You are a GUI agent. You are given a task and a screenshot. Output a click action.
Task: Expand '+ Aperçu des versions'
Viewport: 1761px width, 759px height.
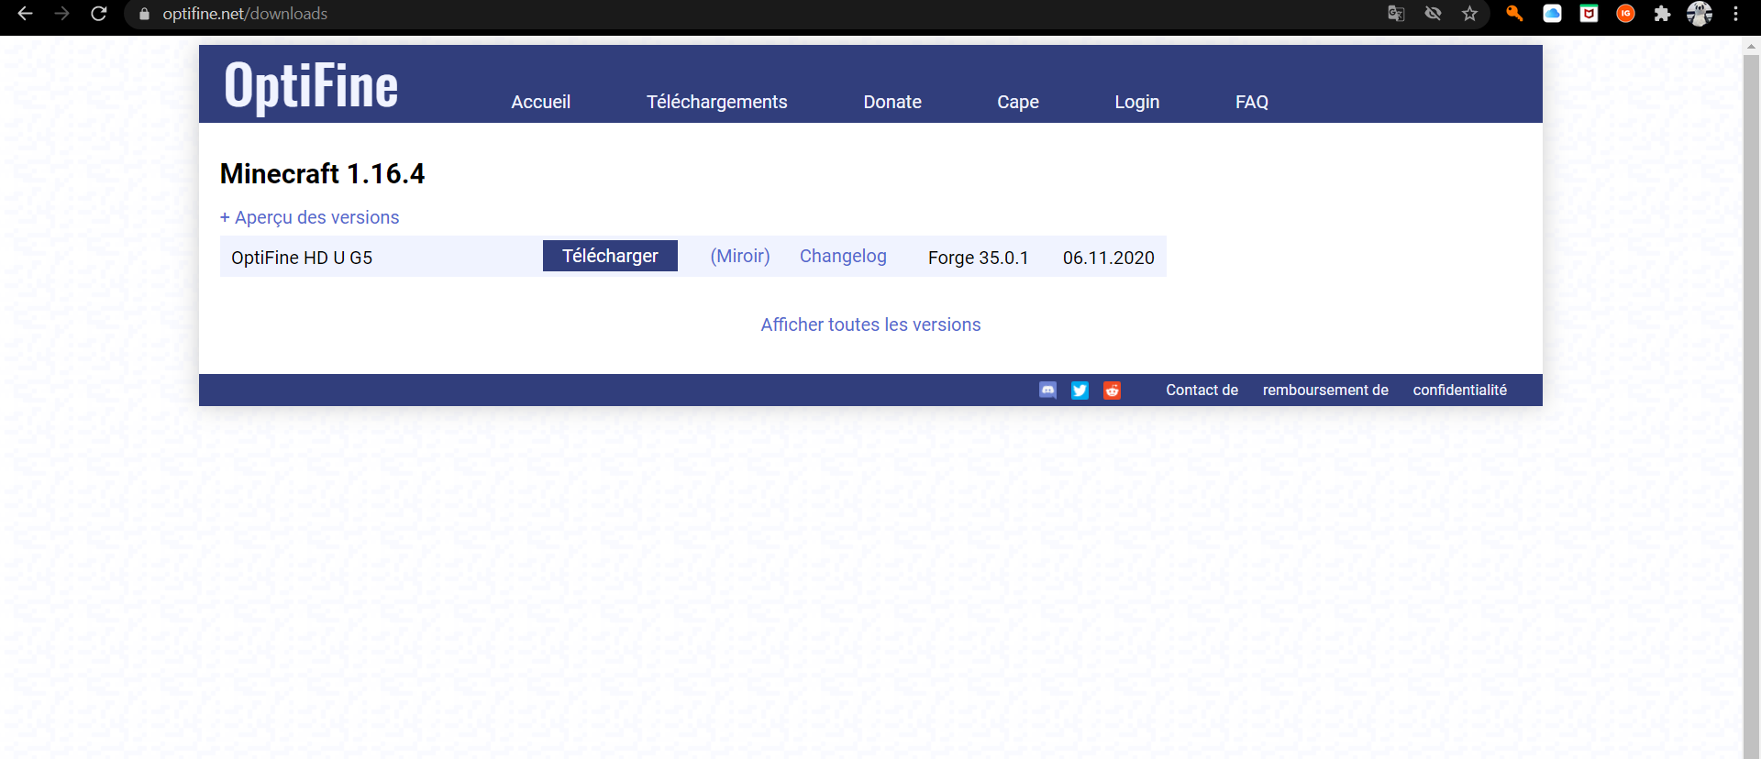[309, 217]
